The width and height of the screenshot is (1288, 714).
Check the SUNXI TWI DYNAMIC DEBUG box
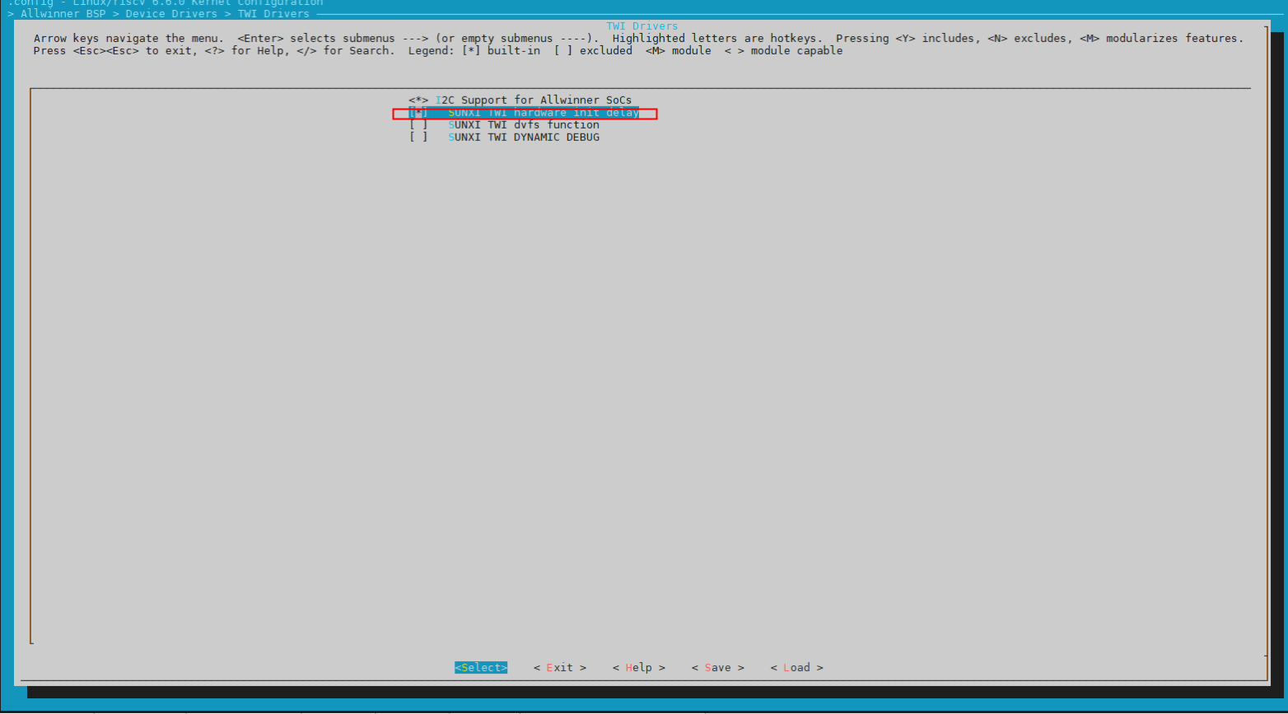[418, 138]
